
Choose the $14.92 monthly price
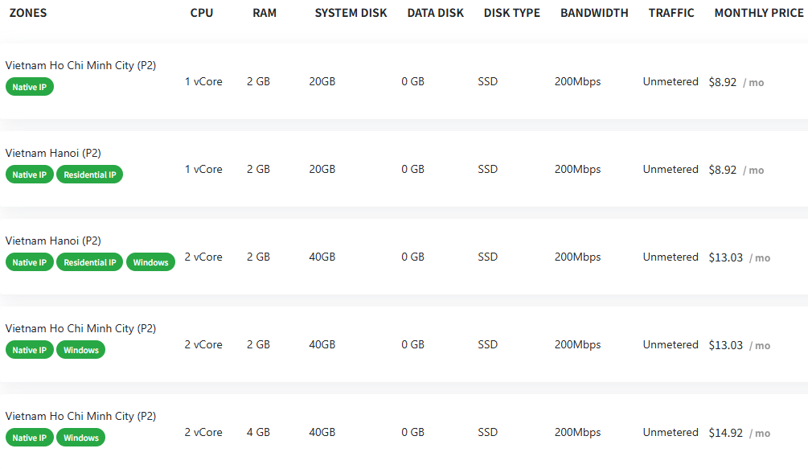pos(725,433)
